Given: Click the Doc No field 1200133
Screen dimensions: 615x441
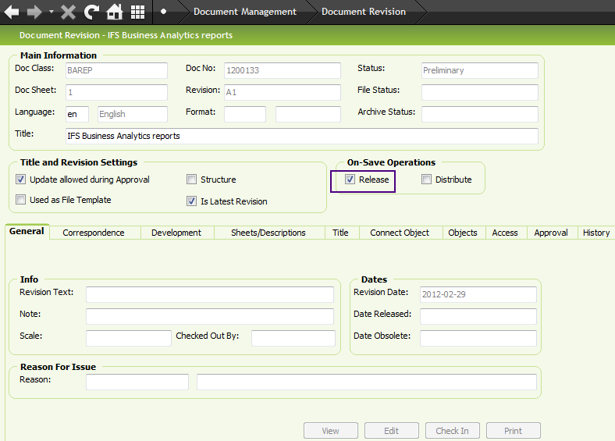Looking at the screenshot, I should (x=283, y=70).
